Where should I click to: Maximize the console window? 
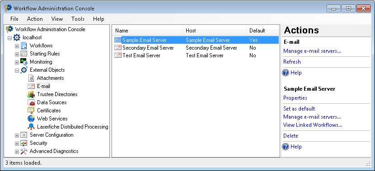[x=348, y=9]
